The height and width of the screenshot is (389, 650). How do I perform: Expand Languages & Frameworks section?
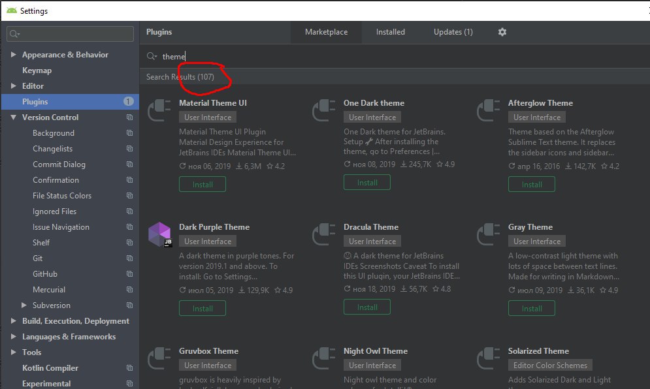point(13,336)
